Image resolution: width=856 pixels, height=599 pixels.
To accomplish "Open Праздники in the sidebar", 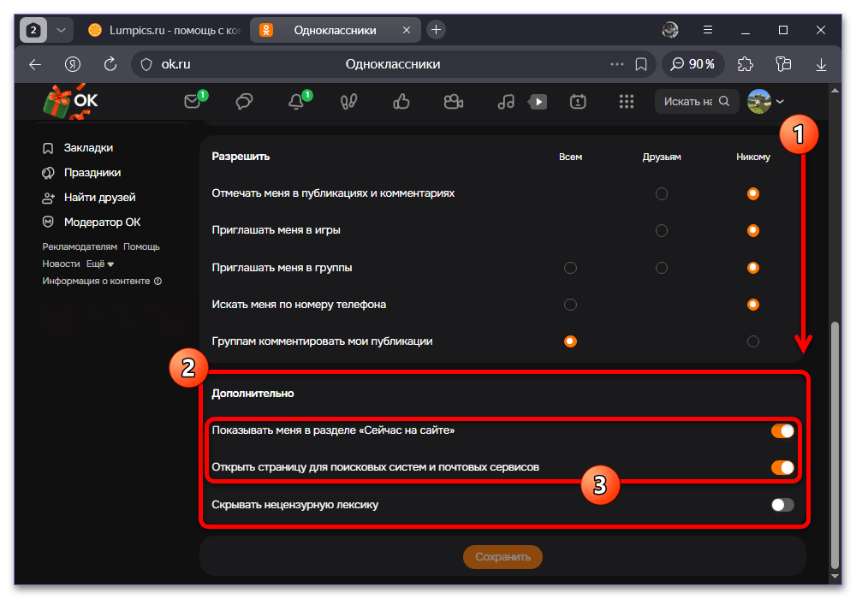I will (81, 173).
